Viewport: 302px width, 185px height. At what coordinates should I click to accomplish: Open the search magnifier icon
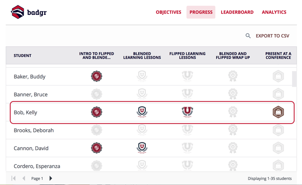(x=248, y=36)
